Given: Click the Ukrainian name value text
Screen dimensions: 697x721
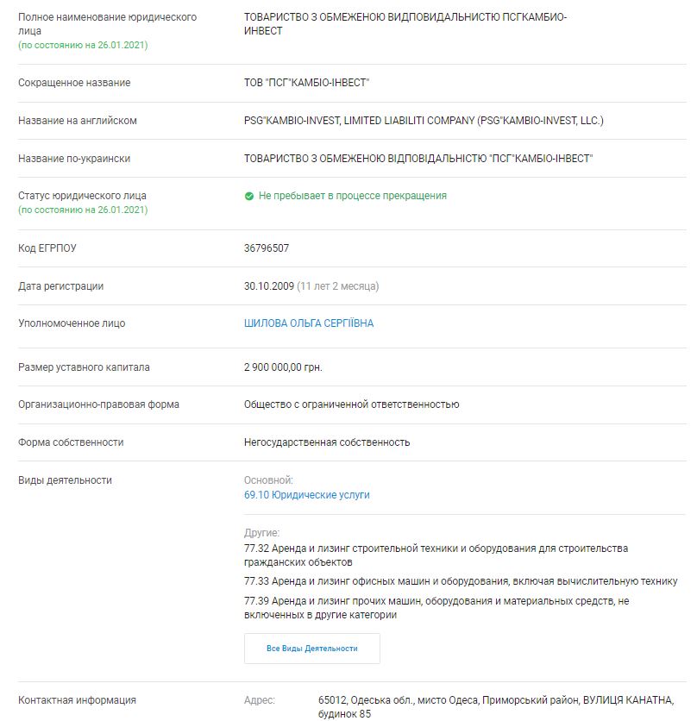Looking at the screenshot, I should coord(418,159).
